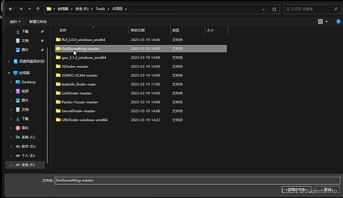Screen dimensions: 343x198
Task: Click 取消 button
Action: coord(328,189)
